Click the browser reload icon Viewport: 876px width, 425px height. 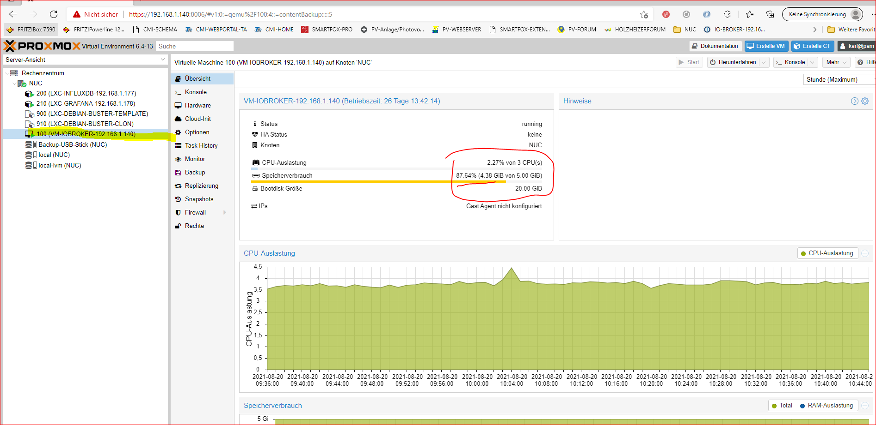tap(54, 14)
